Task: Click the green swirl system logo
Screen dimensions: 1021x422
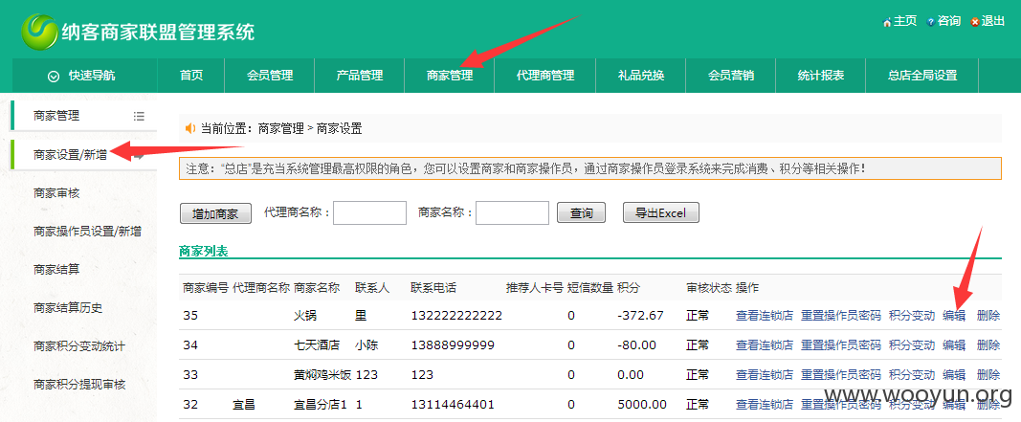Action: pos(39,32)
